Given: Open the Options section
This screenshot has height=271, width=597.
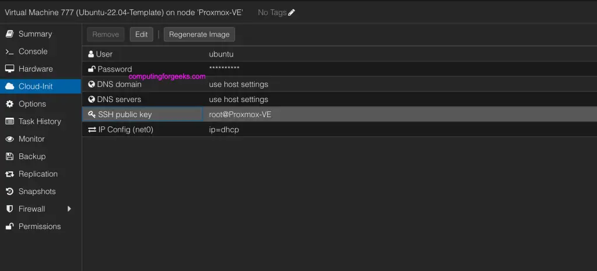Looking at the screenshot, I should (x=40, y=104).
